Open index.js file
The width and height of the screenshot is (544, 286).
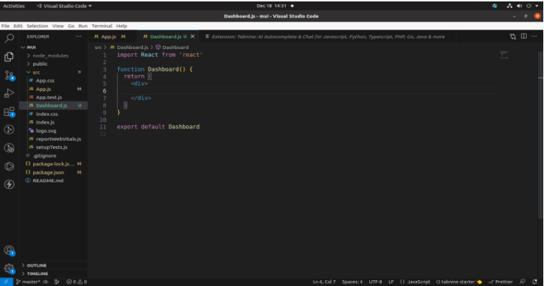45,122
